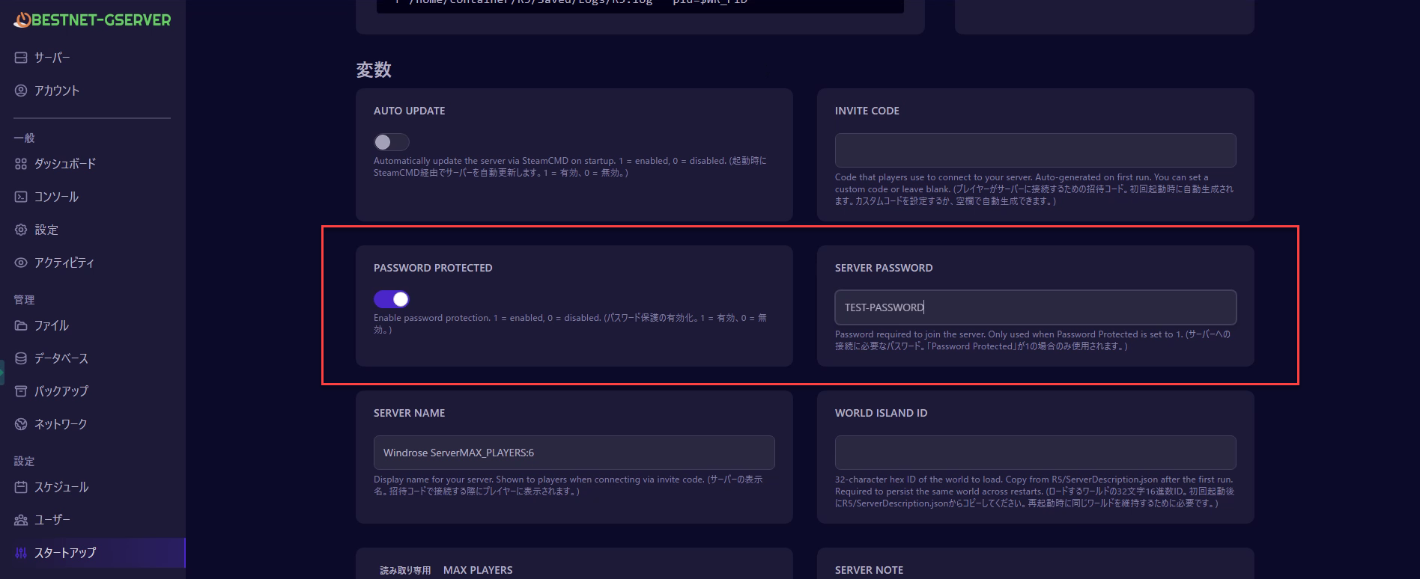1420x579 pixels.
Task: Open the スケジュール page
Action: tap(61, 487)
